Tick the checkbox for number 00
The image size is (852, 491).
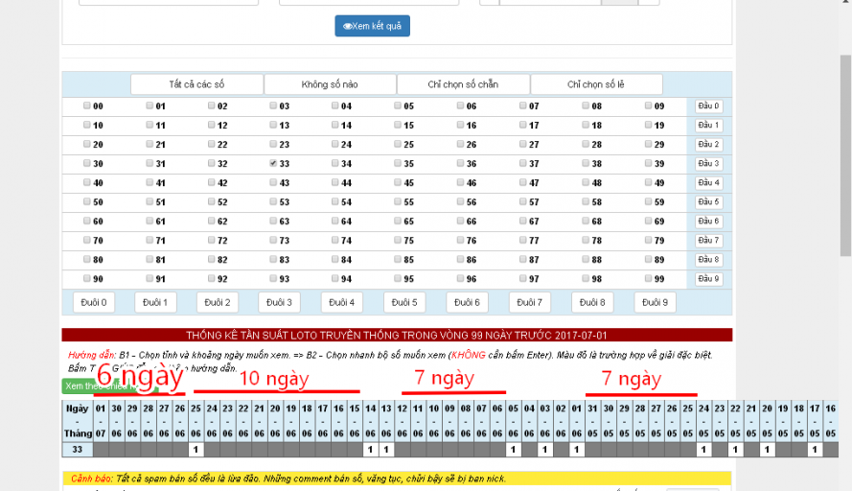click(88, 106)
